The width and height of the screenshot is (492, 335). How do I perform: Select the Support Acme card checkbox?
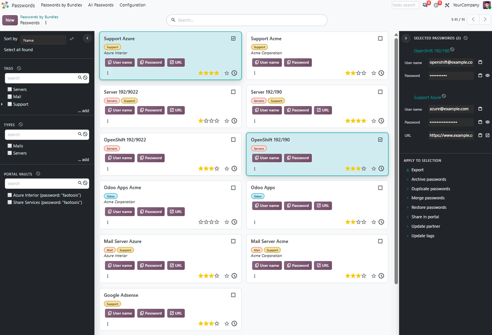coord(380,38)
